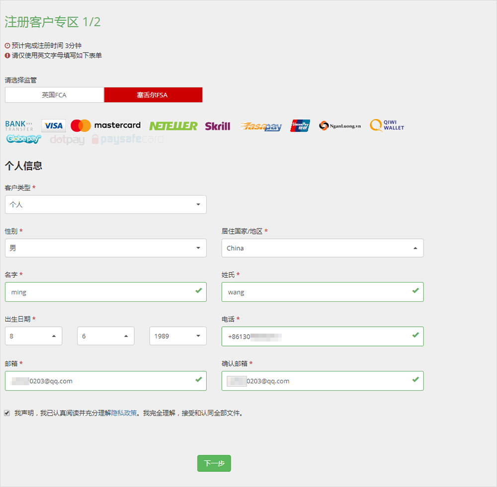The image size is (497, 487).
Task: Click the FasaPay logo
Action: coord(260,126)
